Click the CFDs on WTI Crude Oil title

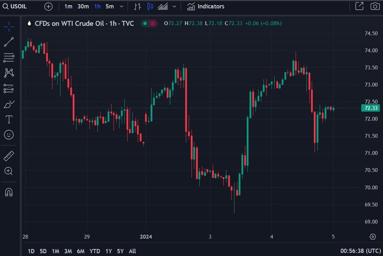point(84,23)
